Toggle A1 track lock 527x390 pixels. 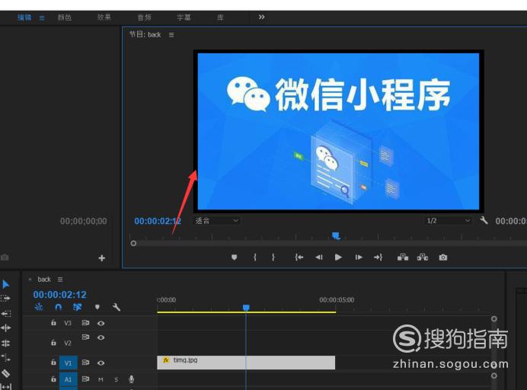53,379
